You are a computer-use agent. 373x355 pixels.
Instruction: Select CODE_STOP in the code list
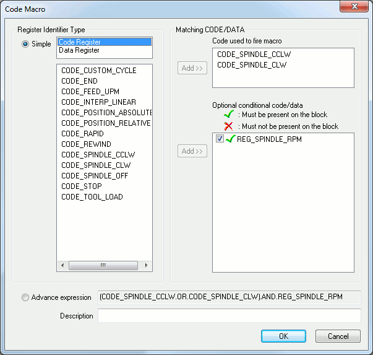[82, 186]
